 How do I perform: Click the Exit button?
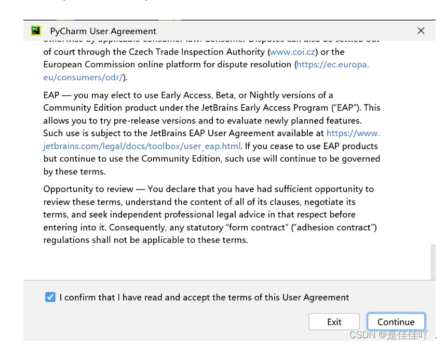(x=334, y=322)
